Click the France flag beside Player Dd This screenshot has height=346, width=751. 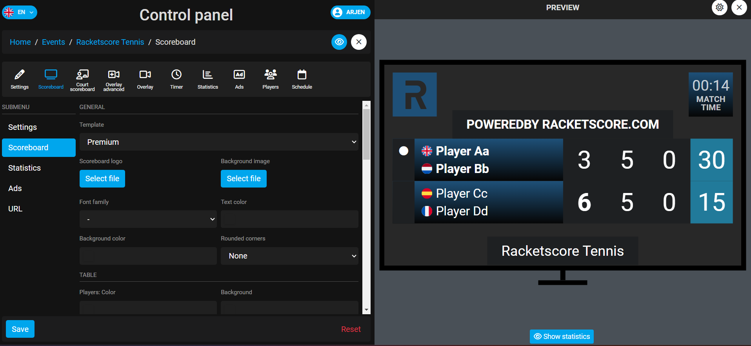pyautogui.click(x=427, y=211)
